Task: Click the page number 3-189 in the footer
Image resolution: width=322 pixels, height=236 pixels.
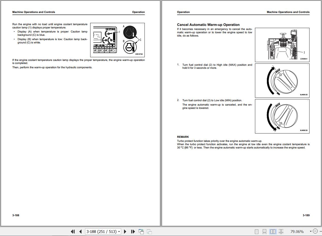Action: pos(306,215)
